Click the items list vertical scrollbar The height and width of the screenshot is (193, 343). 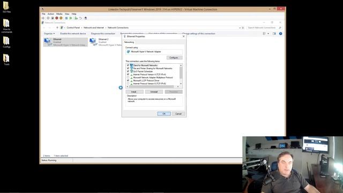[x=181, y=73]
